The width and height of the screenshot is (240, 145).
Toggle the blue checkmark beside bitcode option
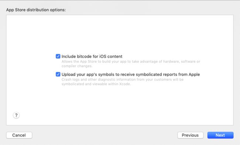[58, 56]
